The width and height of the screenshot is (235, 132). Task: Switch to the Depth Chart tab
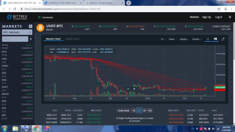pos(73,39)
